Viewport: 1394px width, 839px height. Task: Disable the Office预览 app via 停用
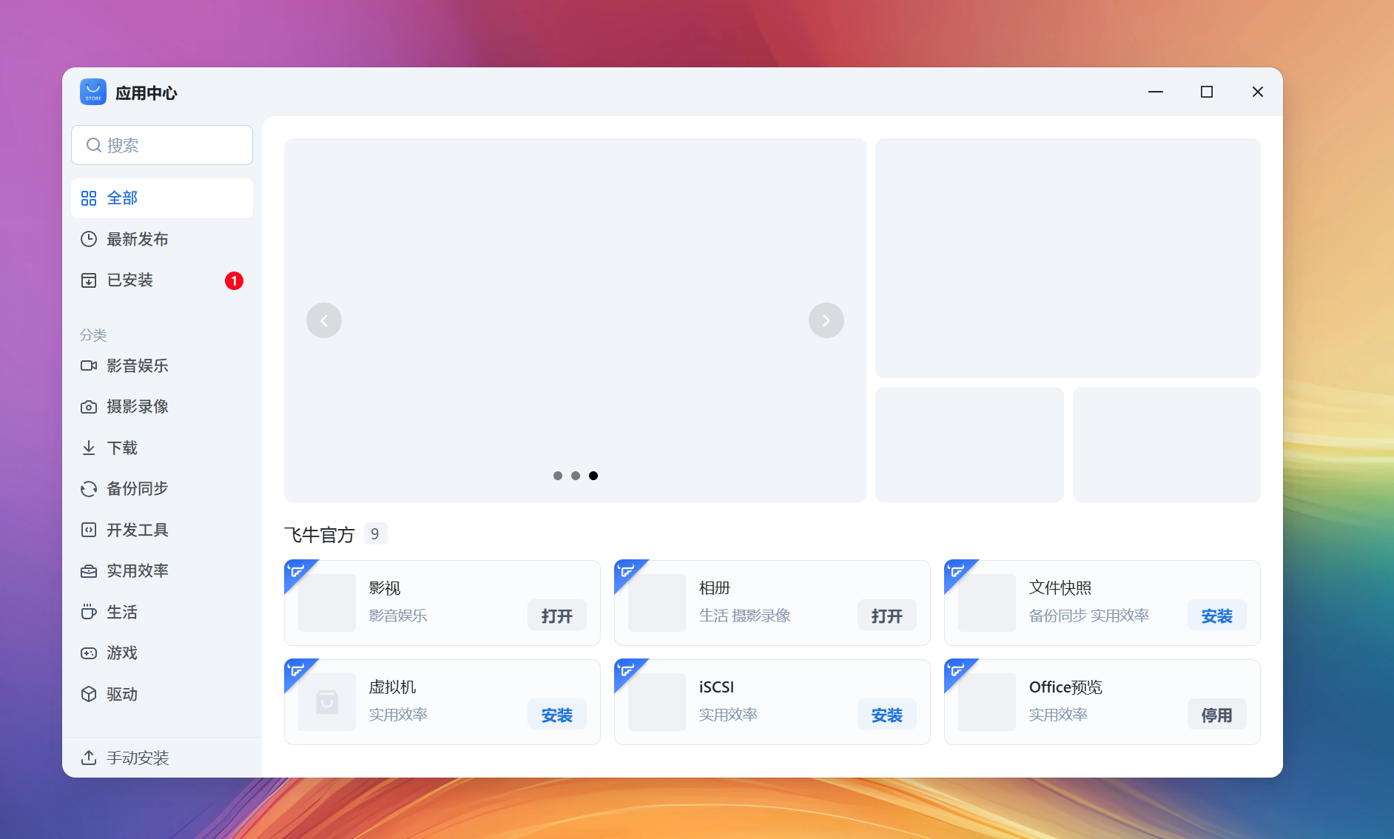(1216, 714)
